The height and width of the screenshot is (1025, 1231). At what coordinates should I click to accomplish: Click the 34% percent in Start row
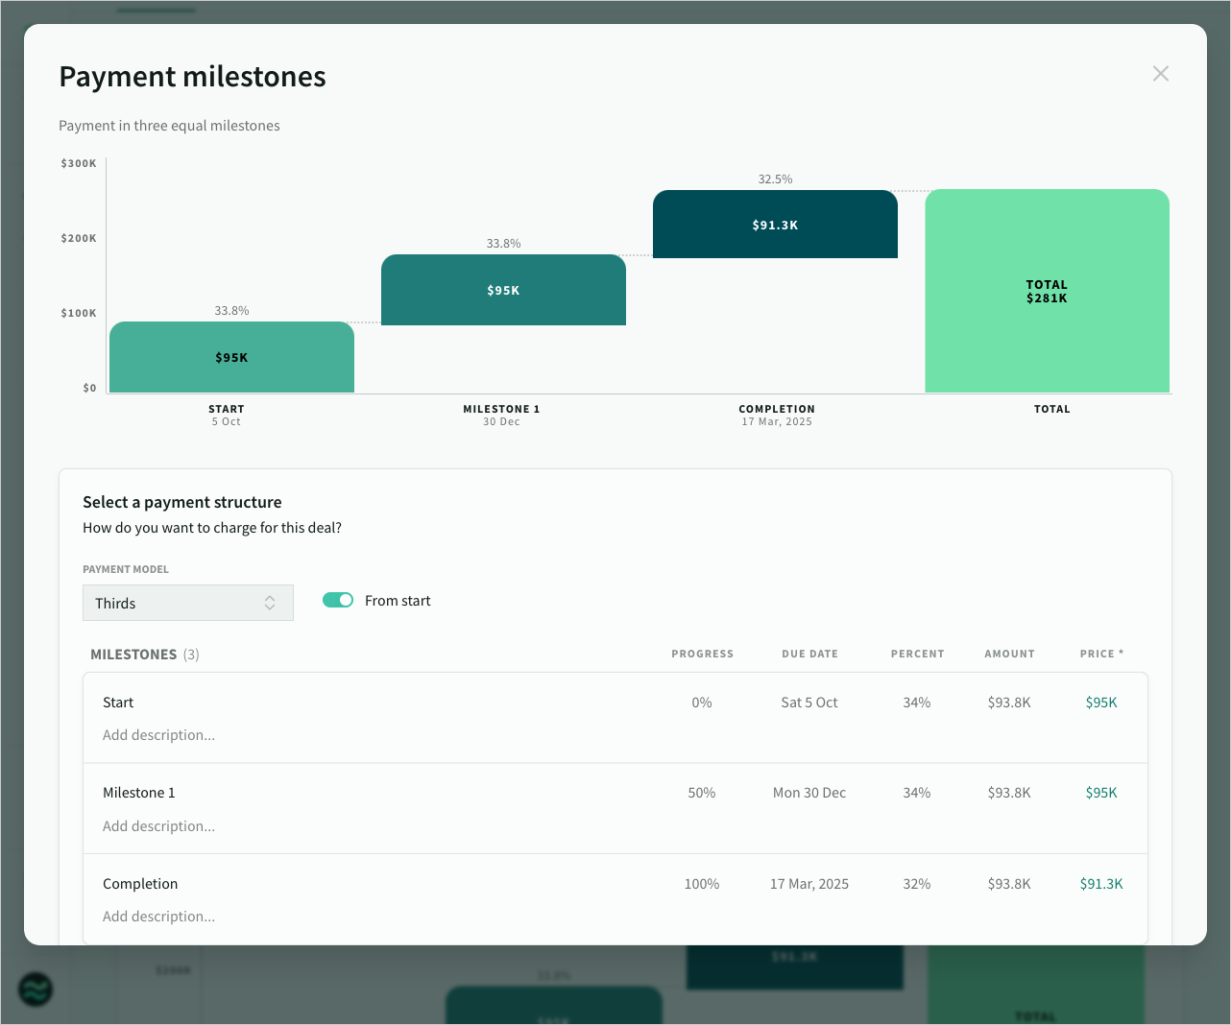(x=917, y=703)
